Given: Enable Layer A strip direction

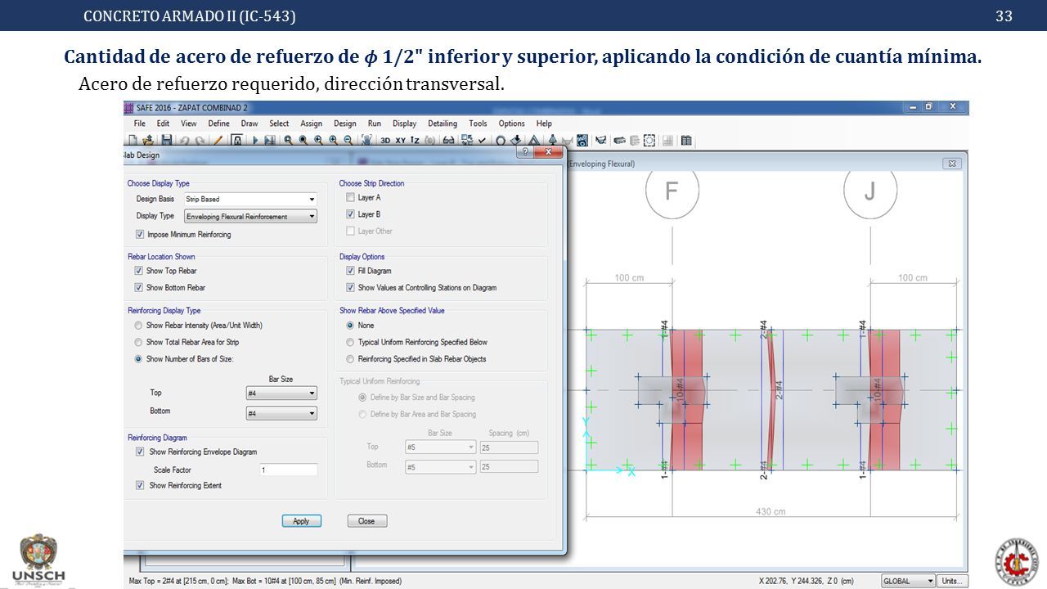Looking at the screenshot, I should pyautogui.click(x=350, y=197).
